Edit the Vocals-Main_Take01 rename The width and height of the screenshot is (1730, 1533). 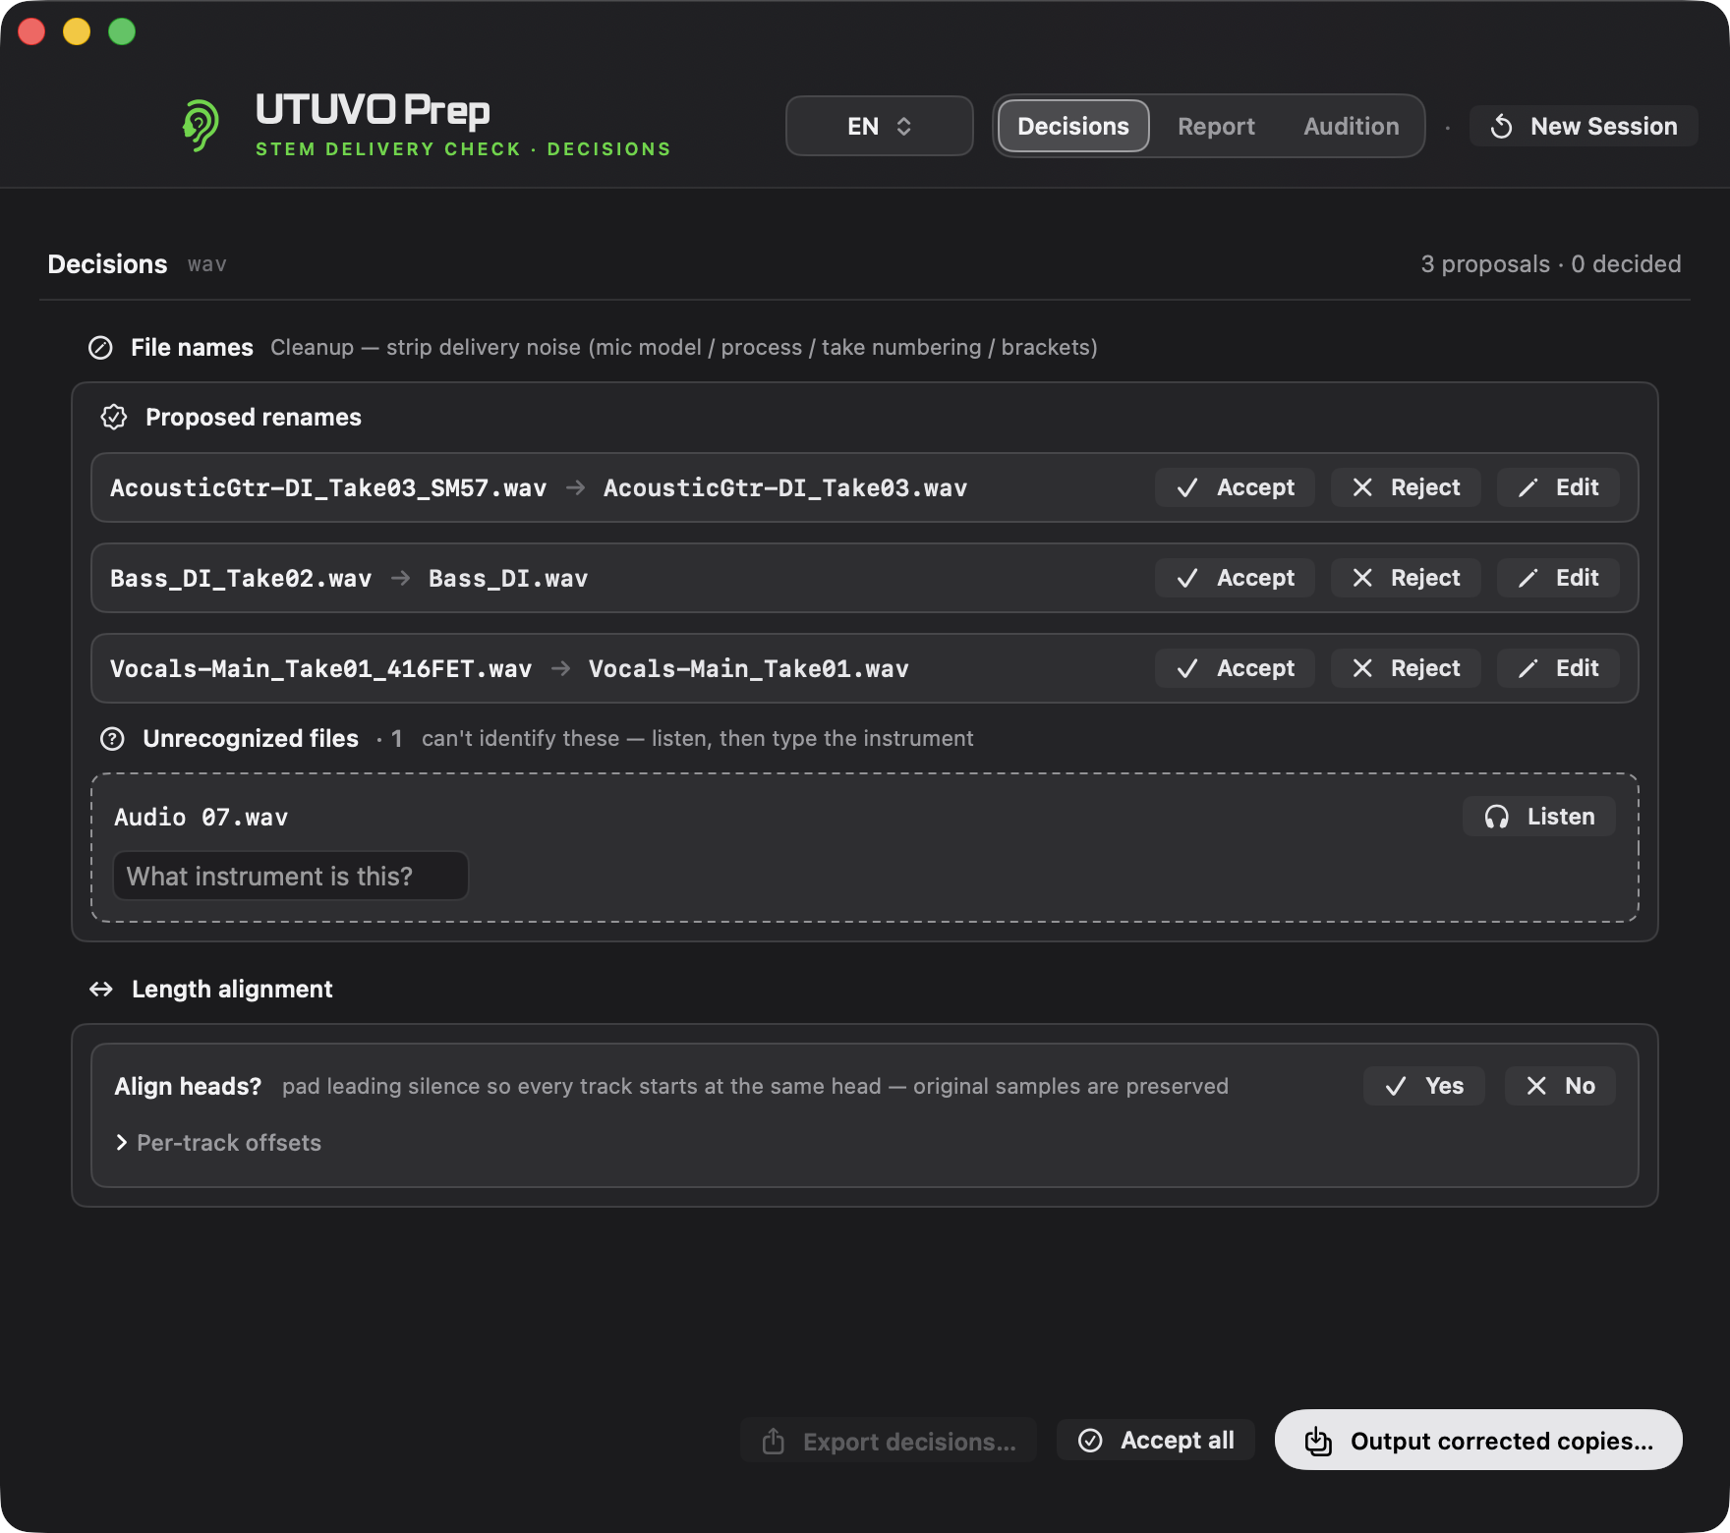pyautogui.click(x=1558, y=668)
